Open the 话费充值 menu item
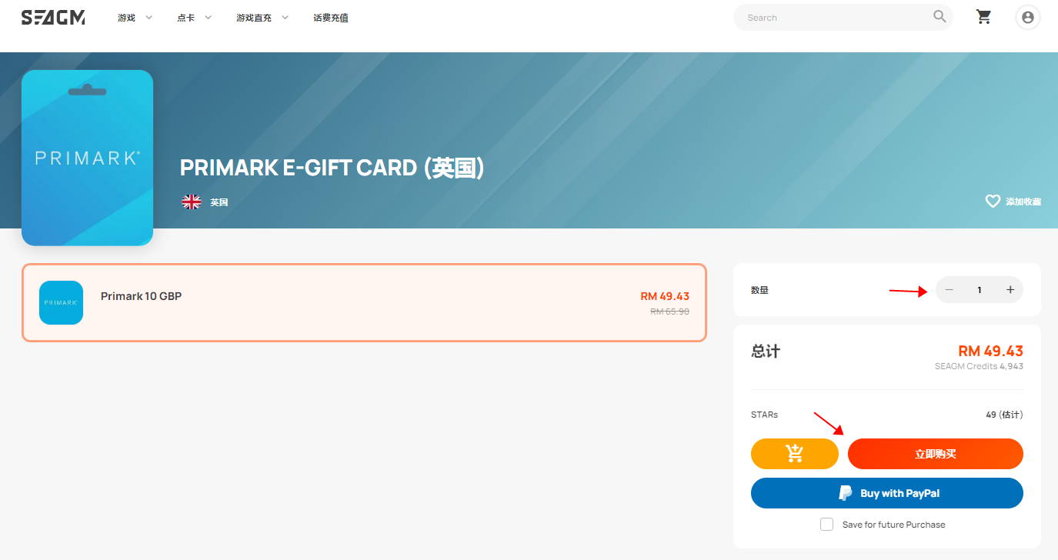The height and width of the screenshot is (560, 1058). click(x=331, y=18)
